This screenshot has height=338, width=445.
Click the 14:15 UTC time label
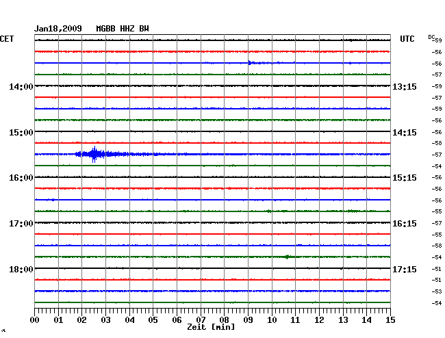pos(405,133)
